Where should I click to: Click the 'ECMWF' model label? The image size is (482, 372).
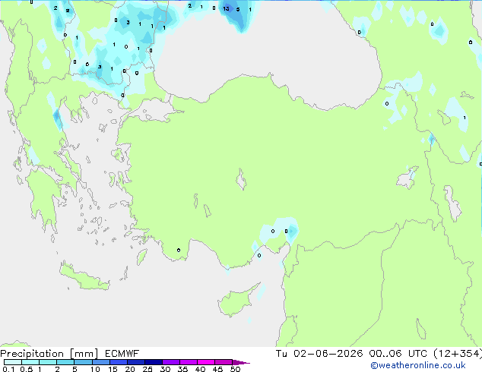[122, 354]
